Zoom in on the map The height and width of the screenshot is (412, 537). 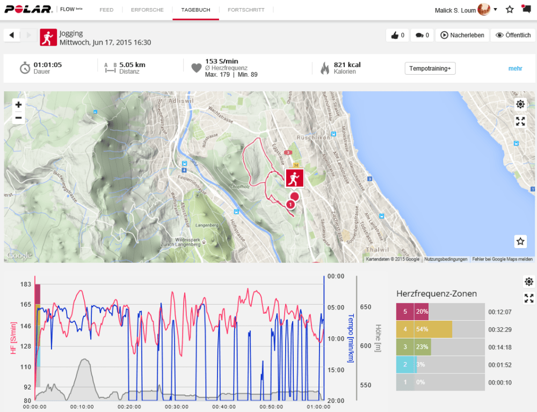(18, 105)
